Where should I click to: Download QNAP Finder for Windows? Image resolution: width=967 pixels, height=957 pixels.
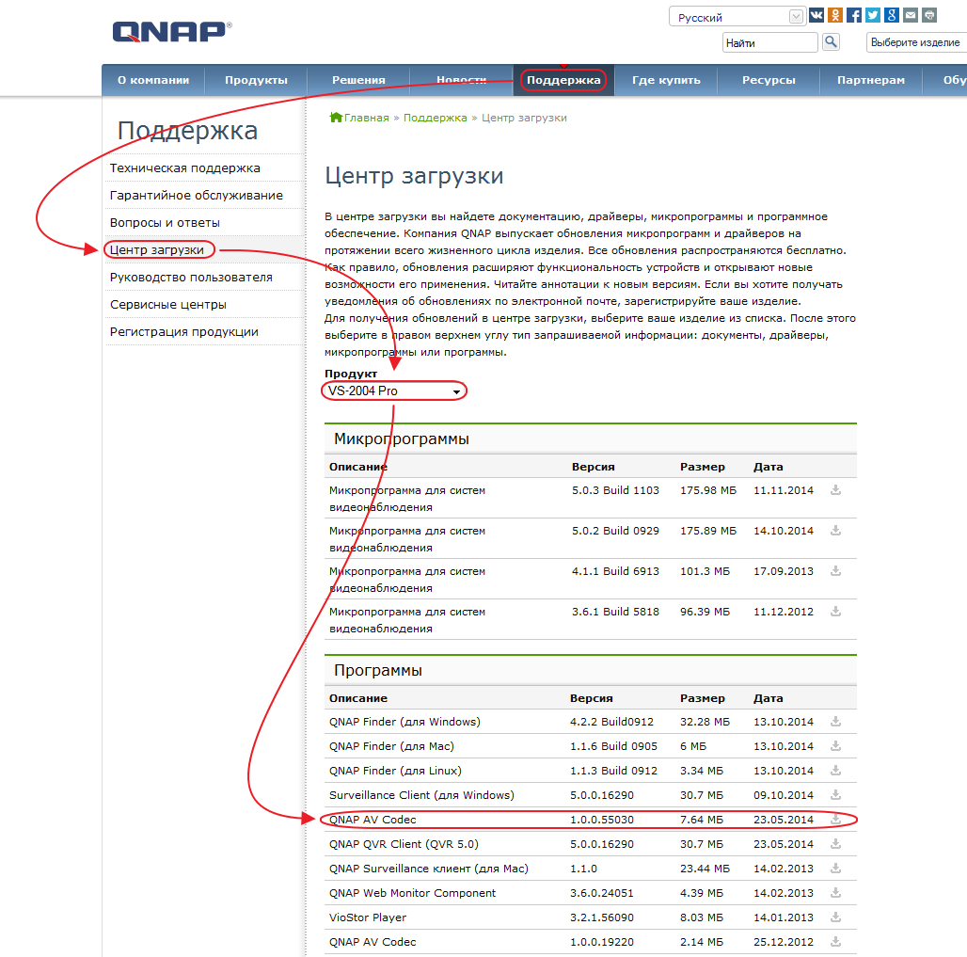pyautogui.click(x=835, y=722)
